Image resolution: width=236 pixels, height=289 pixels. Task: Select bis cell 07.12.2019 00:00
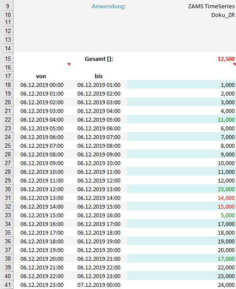pos(99,285)
